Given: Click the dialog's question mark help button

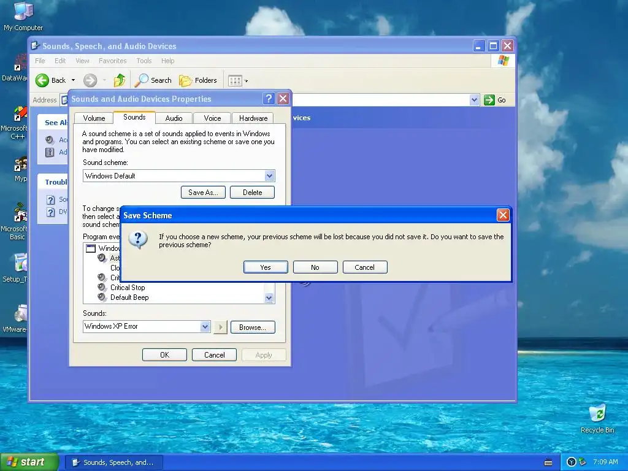Looking at the screenshot, I should (269, 99).
